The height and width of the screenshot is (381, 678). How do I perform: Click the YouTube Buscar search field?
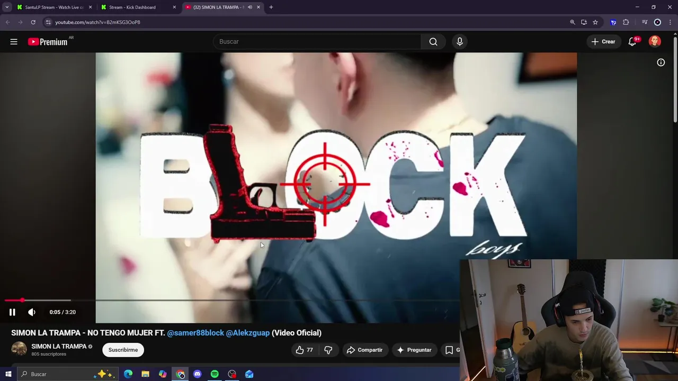[x=317, y=42]
